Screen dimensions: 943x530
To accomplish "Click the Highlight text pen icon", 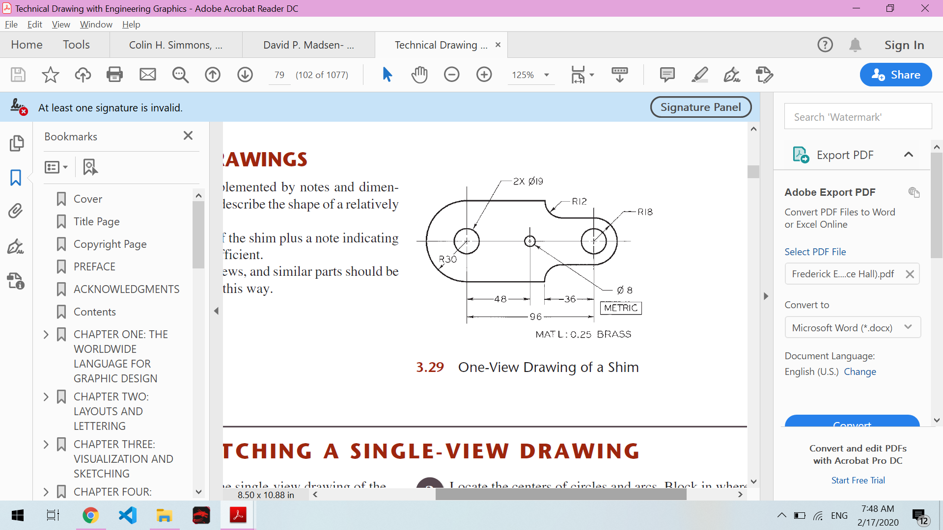I will coord(699,75).
